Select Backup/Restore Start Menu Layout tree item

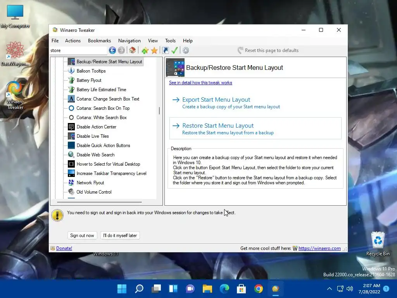pos(109,62)
